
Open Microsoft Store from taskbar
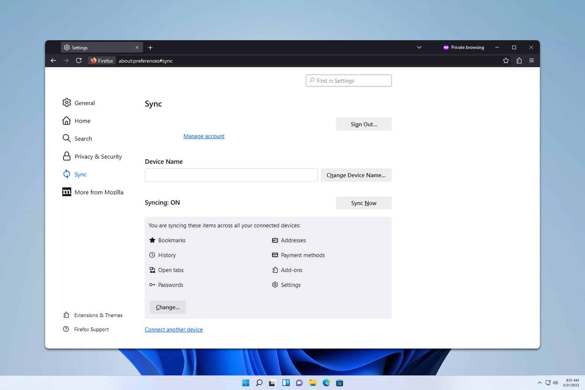click(339, 383)
